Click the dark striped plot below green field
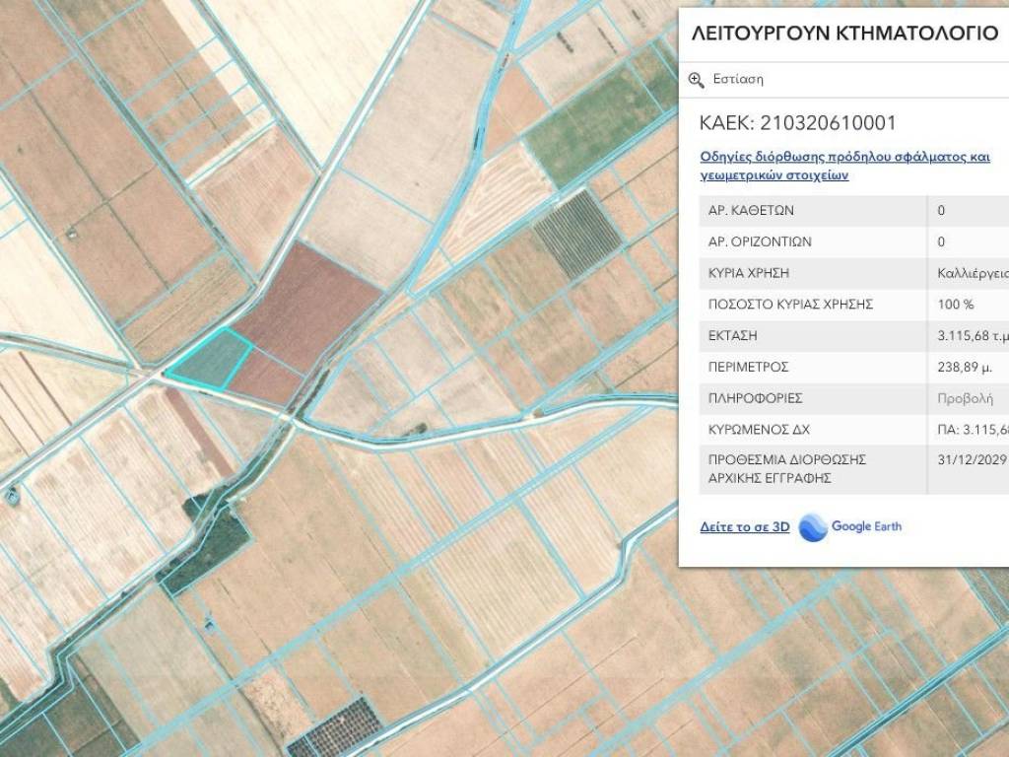The image size is (1009, 757). coord(577,234)
